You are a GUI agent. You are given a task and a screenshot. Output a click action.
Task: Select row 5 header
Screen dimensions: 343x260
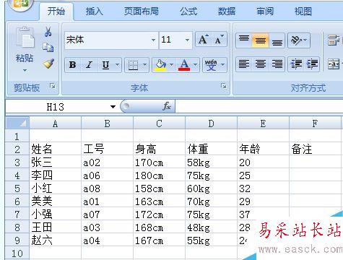coord(17,188)
